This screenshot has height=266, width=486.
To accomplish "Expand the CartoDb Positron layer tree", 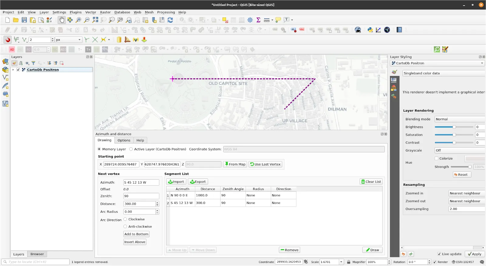I will point(13,70).
